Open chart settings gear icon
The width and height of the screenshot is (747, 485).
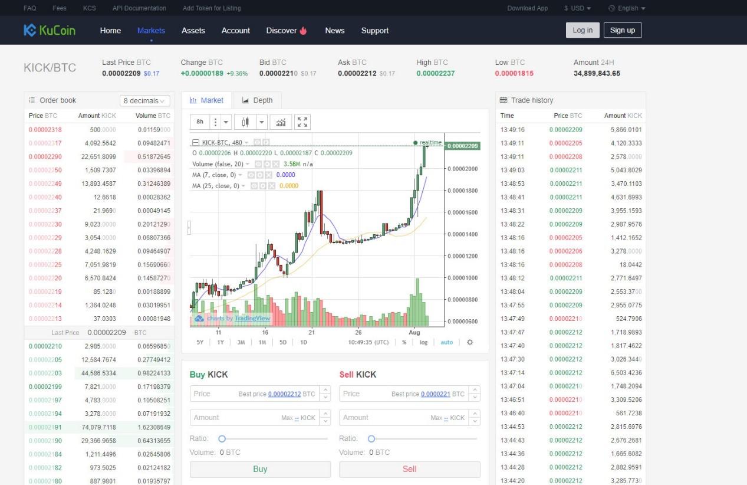tap(469, 342)
